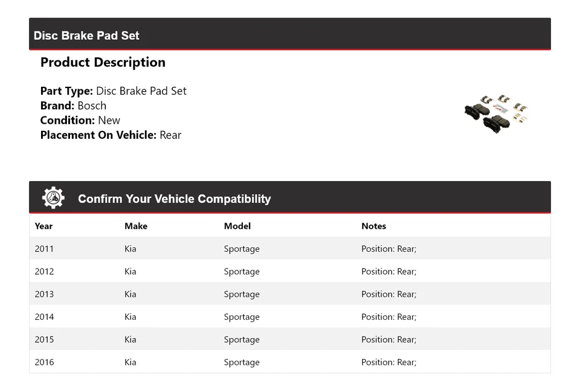Click Kia in the 2014 row
This screenshot has width=580, height=391.
coord(130,317)
